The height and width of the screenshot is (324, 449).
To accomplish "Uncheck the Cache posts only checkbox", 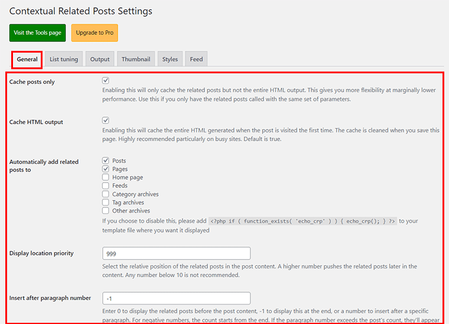I will pos(106,80).
